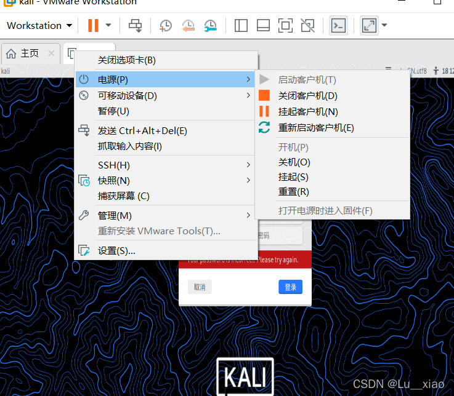The image size is (454, 396).
Task: Click 重新安装 VMware Tools(T)... entry
Action: click(165, 231)
